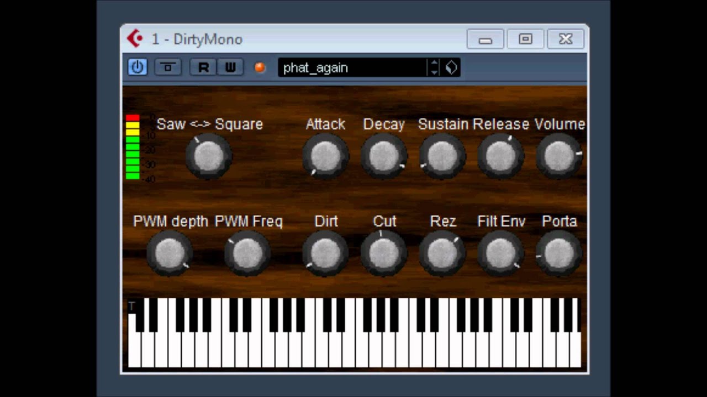Minimize the DirtyMono plugin window
Screen dimensions: 707x397
(485, 39)
